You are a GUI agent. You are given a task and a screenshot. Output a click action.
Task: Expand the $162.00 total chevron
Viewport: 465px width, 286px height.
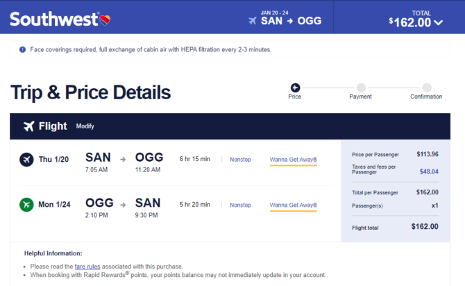(x=439, y=22)
